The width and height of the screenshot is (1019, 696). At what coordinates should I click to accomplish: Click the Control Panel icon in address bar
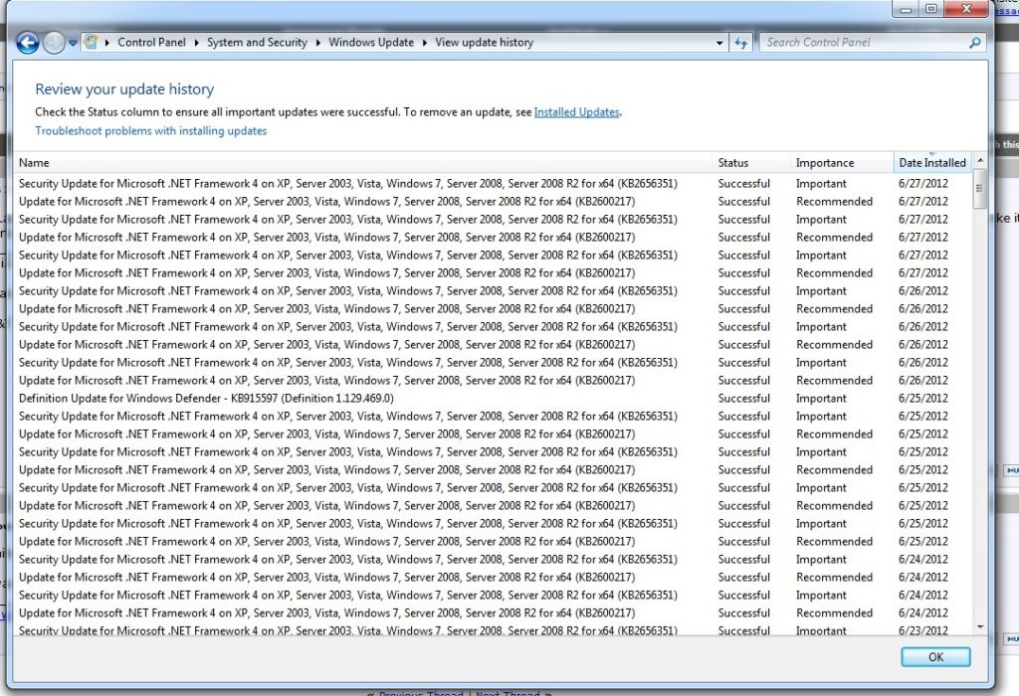(91, 42)
